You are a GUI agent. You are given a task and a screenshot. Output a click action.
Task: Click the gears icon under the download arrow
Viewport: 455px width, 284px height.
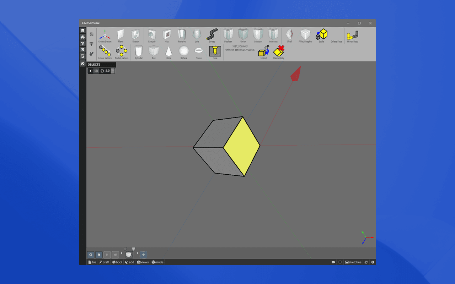(91, 54)
